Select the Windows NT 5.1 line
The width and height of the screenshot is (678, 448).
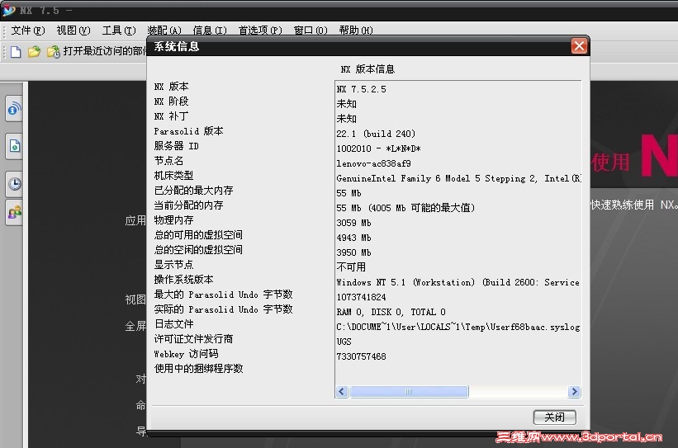458,282
